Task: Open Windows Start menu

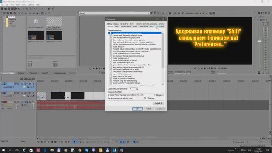Action: [3, 150]
